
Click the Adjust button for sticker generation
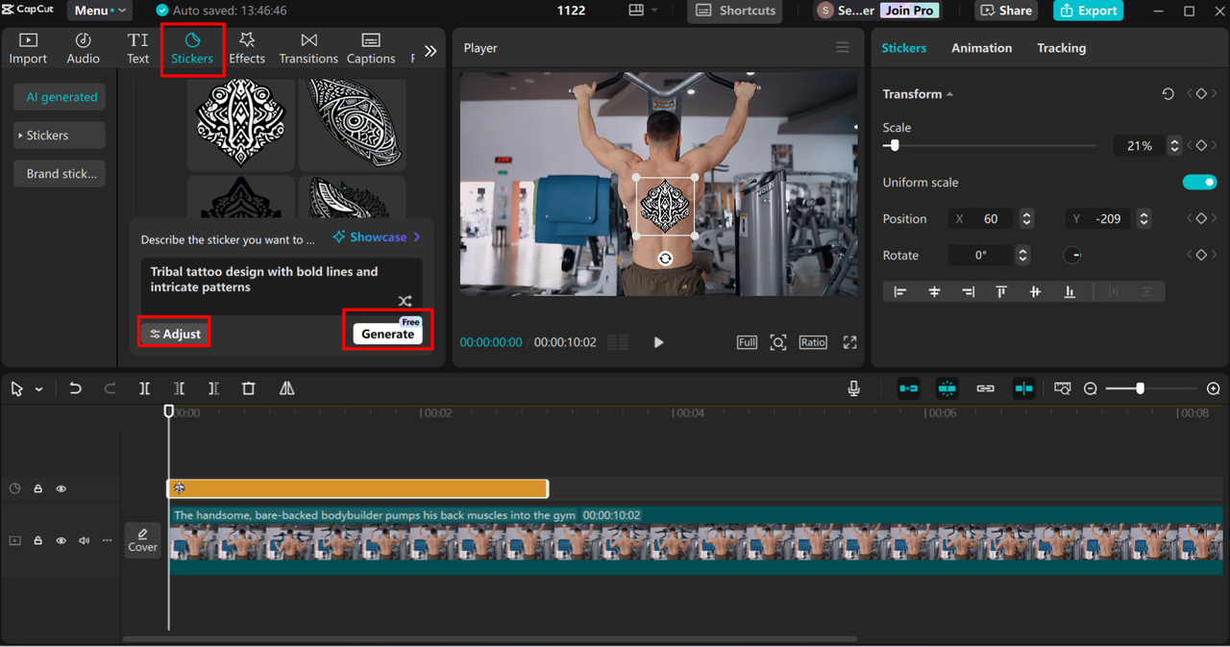[175, 334]
